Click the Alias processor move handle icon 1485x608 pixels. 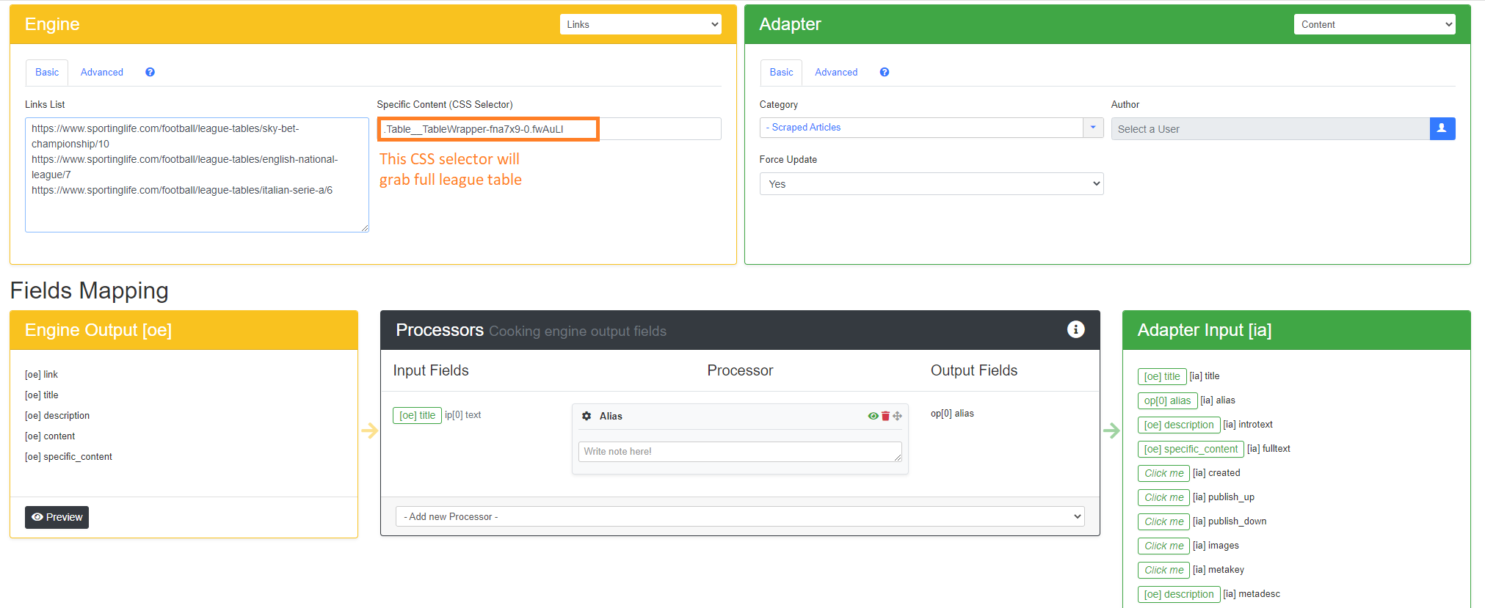(x=897, y=416)
